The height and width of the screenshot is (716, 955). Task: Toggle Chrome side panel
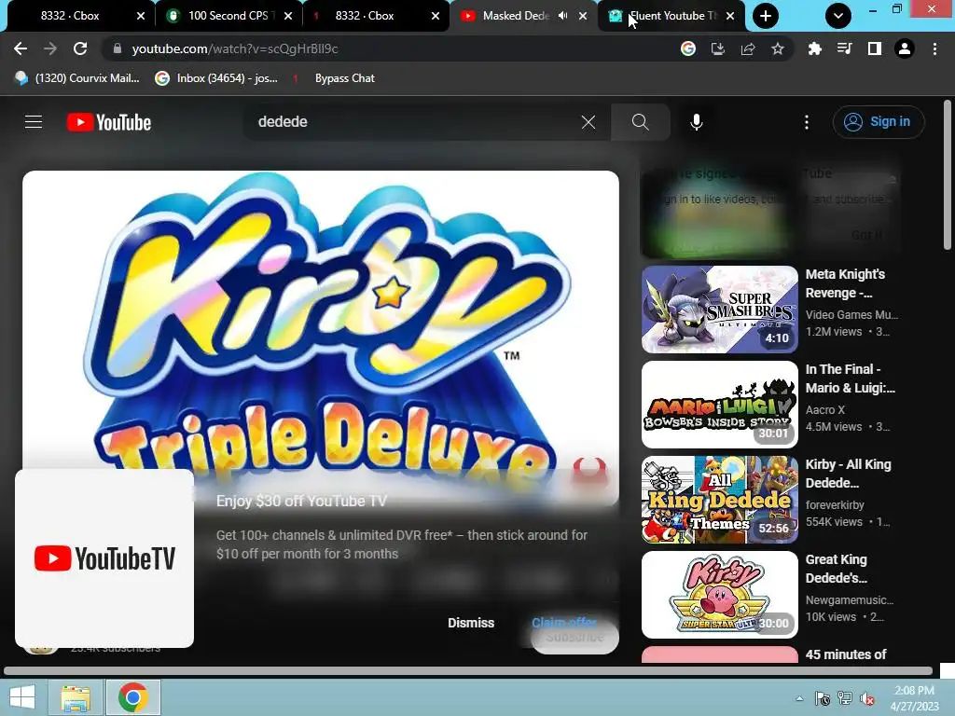point(875,48)
